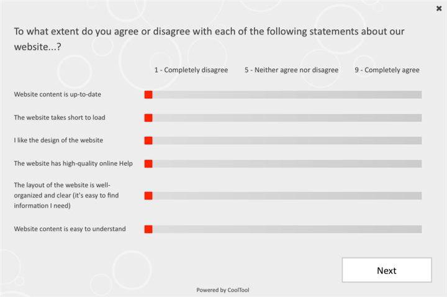447x297 pixels.
Task: Click the '5 - Neither agree nor disagree' label
Action: coord(291,70)
